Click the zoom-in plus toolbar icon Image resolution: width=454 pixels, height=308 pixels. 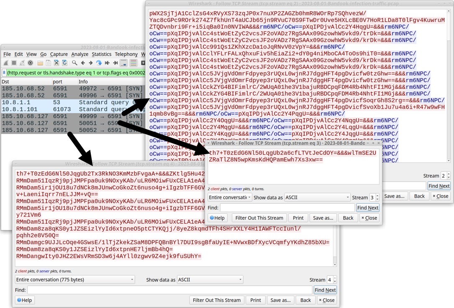click(143, 62)
